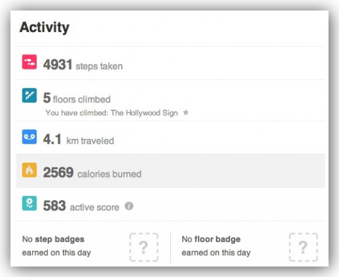Screen dimensions: 339x277
Task: Click the star next to Hollywood Sign
Action: [x=186, y=113]
